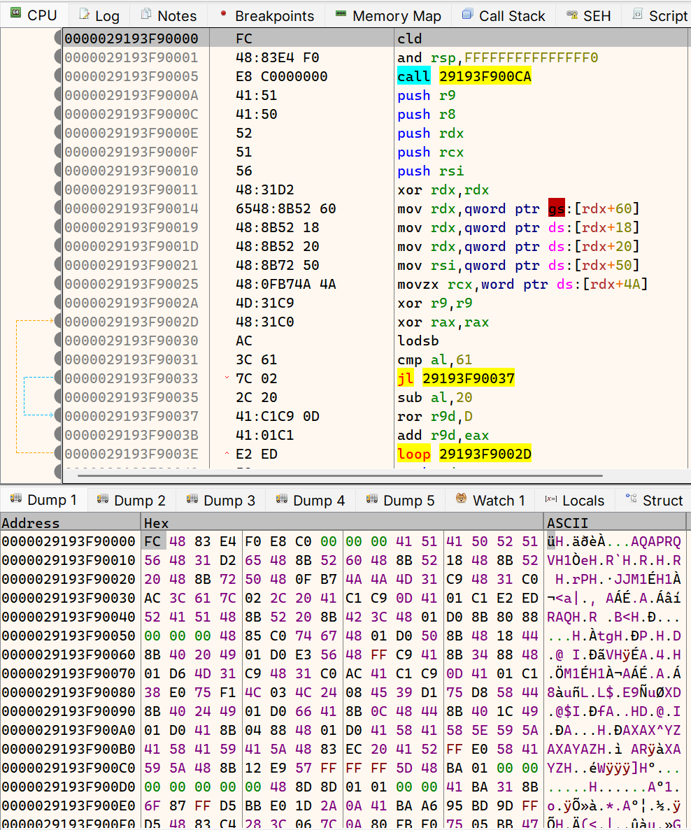Click the 'xor rdx,rdx' instruction

(443, 190)
